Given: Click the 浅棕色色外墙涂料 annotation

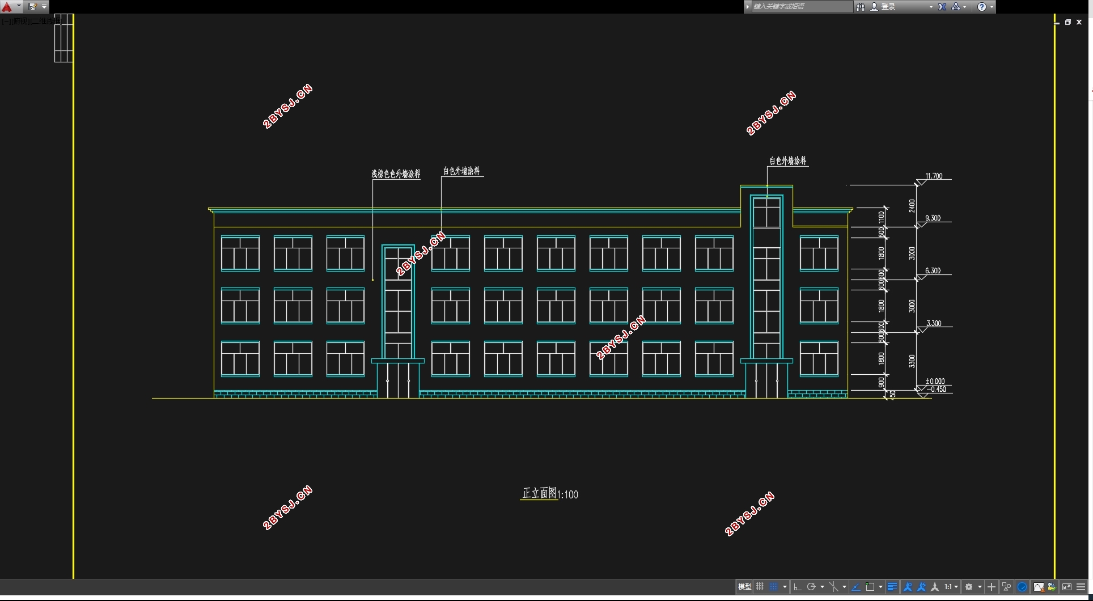Looking at the screenshot, I should (x=396, y=174).
